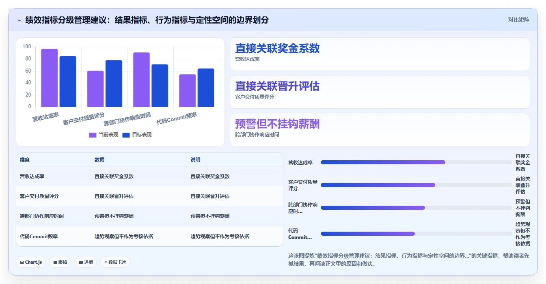This screenshot has width=546, height=284.
Task: Click the 数据 table column header
Action: tap(99, 160)
